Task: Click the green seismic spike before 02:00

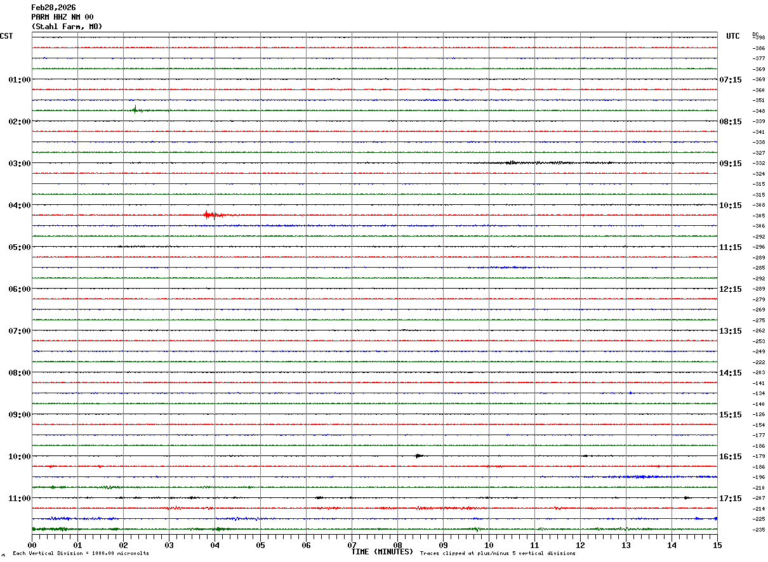Action: tap(135, 110)
